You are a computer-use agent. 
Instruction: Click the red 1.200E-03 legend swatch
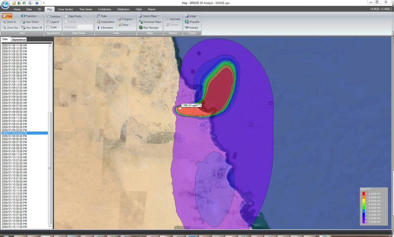(x=363, y=194)
